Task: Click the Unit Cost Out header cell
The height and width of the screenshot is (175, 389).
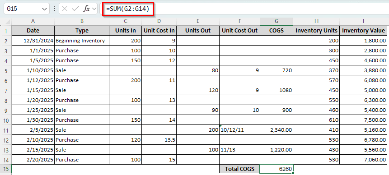Action: tap(240, 31)
